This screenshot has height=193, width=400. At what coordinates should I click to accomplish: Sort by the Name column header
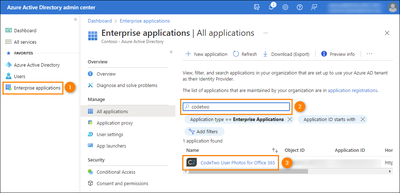[193, 150]
